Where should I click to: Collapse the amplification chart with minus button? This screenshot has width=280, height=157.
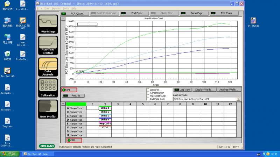click(63, 19)
